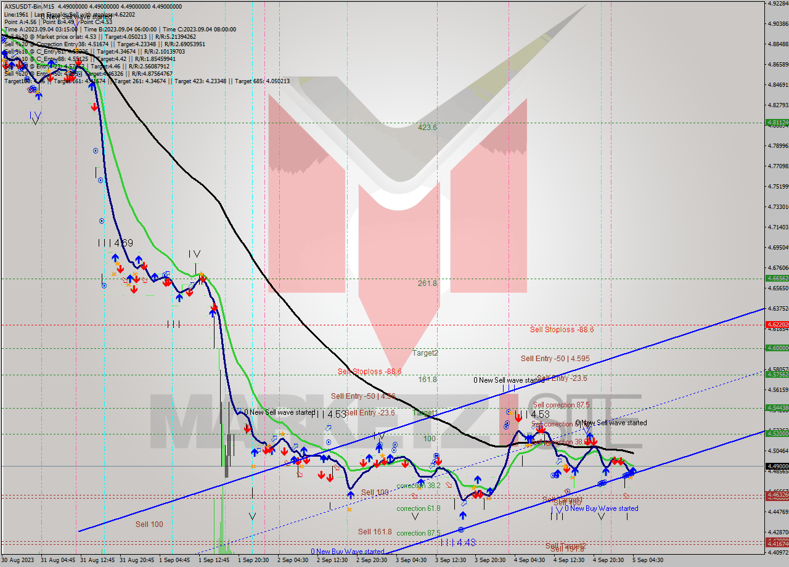Click the green 423.6 Fibonacci label
Viewport: 789px width, 567px height.
click(x=427, y=128)
